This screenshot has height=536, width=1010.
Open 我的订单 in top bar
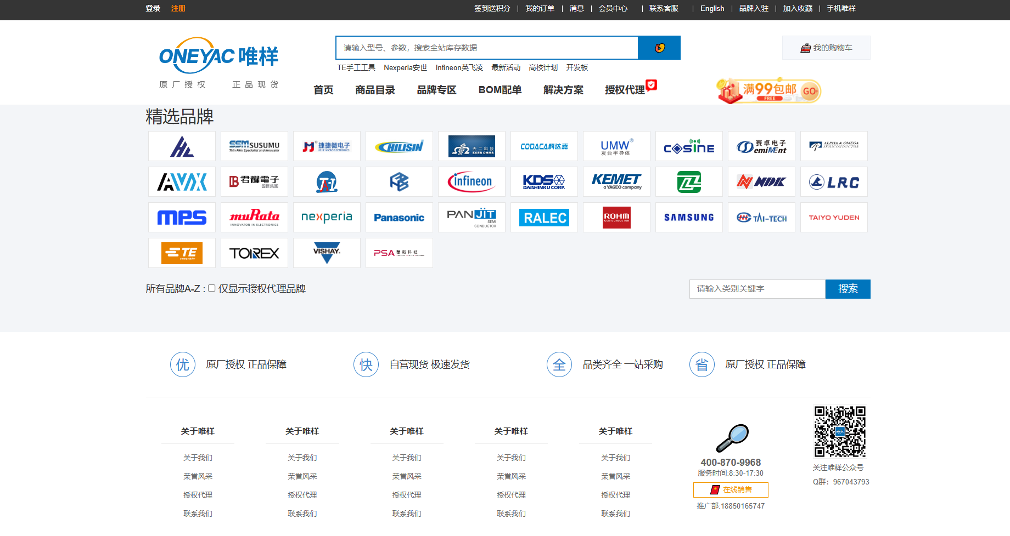(540, 8)
